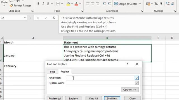Apply percent style

[156, 4]
